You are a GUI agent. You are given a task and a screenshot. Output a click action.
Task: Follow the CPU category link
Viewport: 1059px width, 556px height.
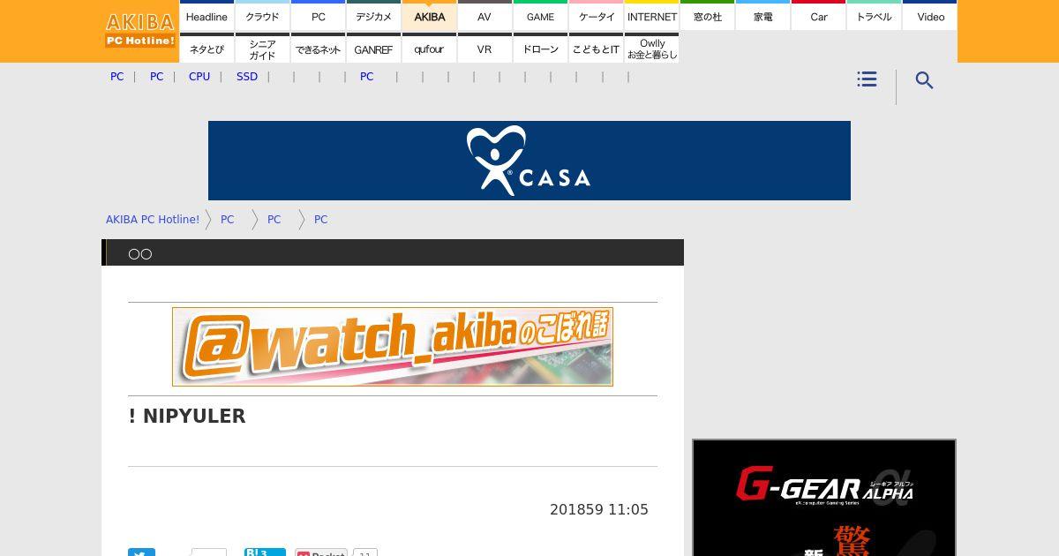(x=199, y=77)
